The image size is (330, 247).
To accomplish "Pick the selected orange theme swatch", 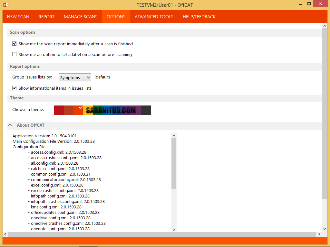I will click(78, 110).
